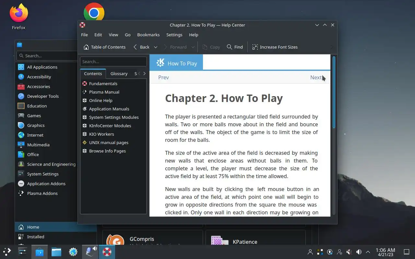Click the Discover search field

(x=47, y=56)
